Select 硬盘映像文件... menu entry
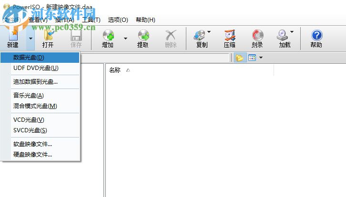Screen dimensions: 346x197 40,155
